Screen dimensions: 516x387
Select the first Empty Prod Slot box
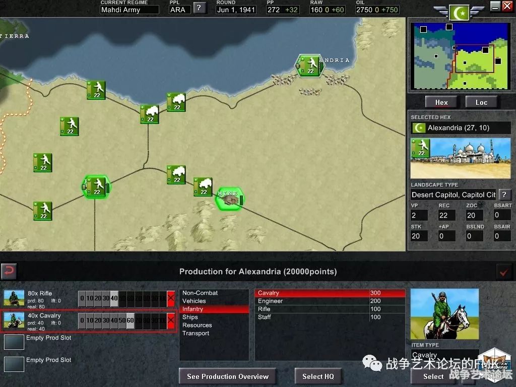coord(14,342)
